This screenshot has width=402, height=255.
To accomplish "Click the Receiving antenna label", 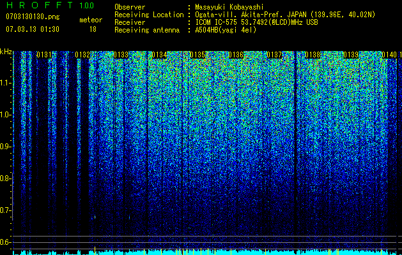I will [147, 30].
